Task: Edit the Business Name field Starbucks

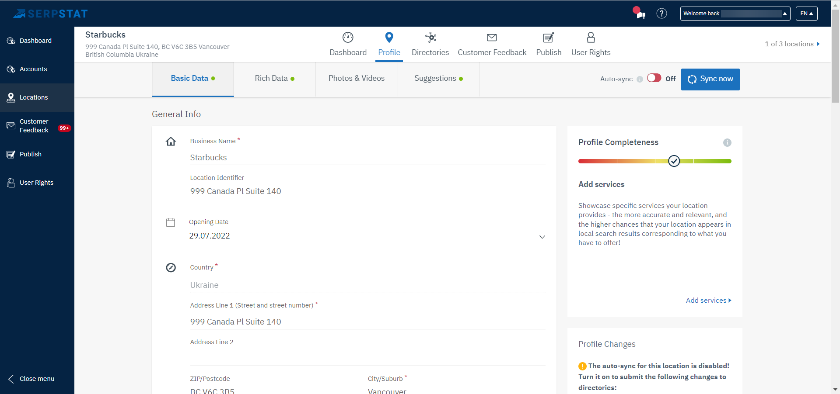Action: [x=367, y=158]
